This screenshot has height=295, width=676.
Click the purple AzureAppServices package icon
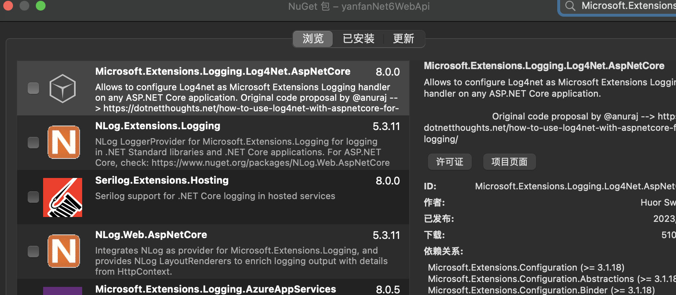(63, 291)
